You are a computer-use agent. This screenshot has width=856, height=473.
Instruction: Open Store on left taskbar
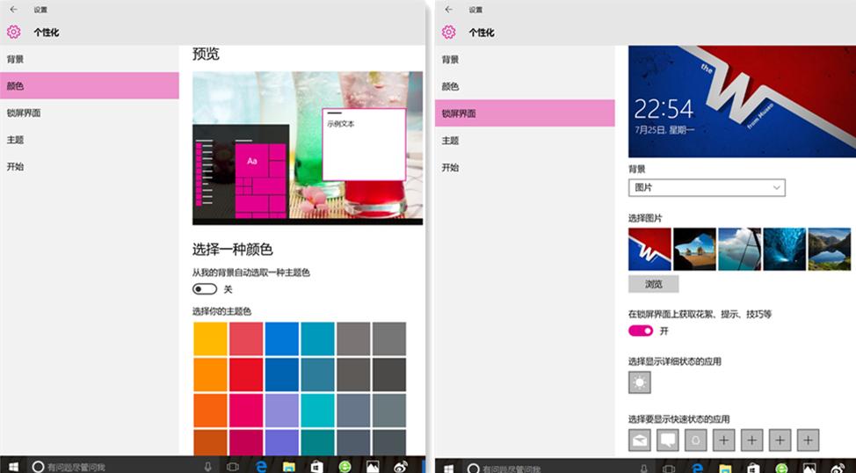(316, 467)
